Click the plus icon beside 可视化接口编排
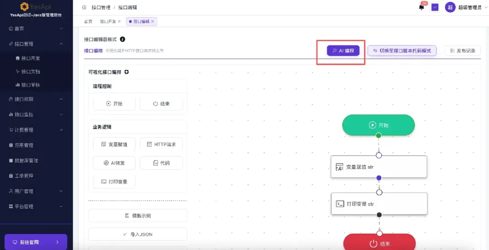Screen dimensions: 489x250 [x=127, y=72]
